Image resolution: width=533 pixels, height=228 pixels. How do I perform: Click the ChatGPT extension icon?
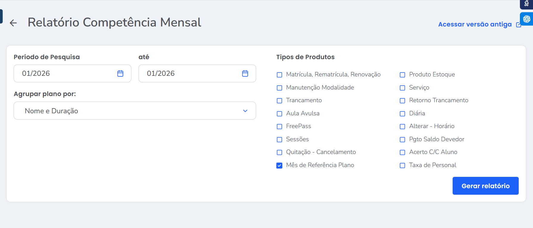[526, 19]
